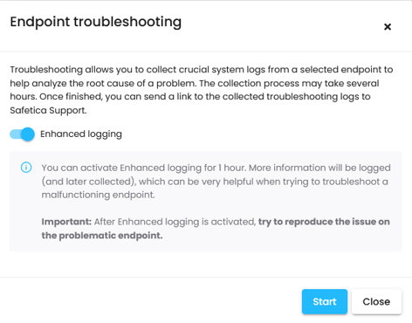Select the line beginning 'Troubleshooting allows you'
Viewport: 412px width, 323px height.
(x=202, y=70)
